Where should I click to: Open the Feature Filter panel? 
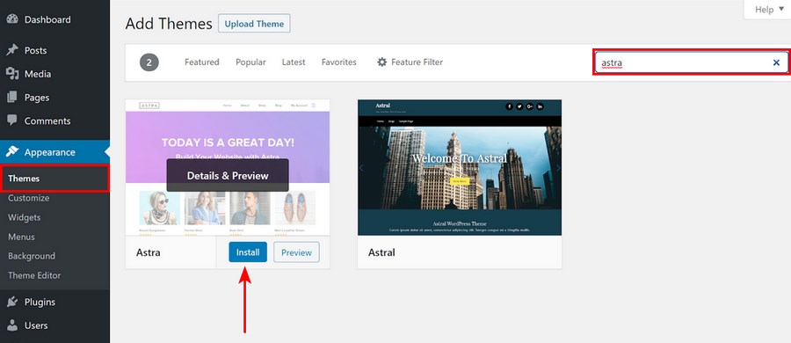[x=410, y=62]
